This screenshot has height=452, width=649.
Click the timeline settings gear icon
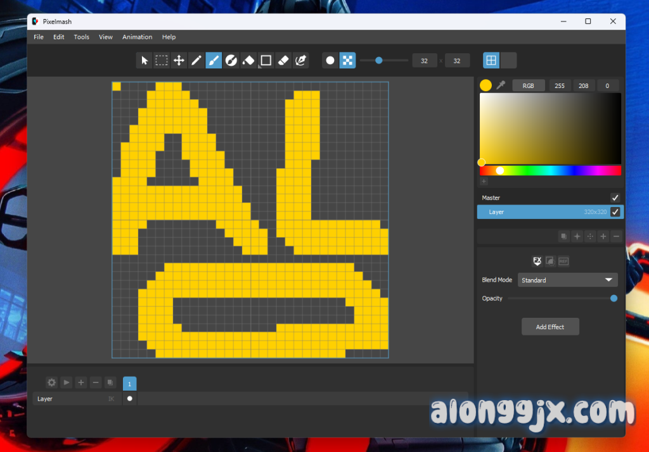[51, 382]
